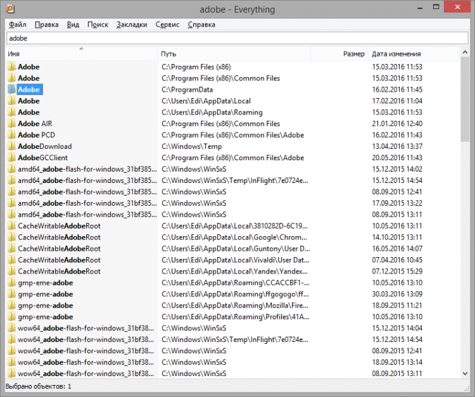475x397 pixels.
Task: Select the Adobe AIR row name
Action: pos(35,123)
